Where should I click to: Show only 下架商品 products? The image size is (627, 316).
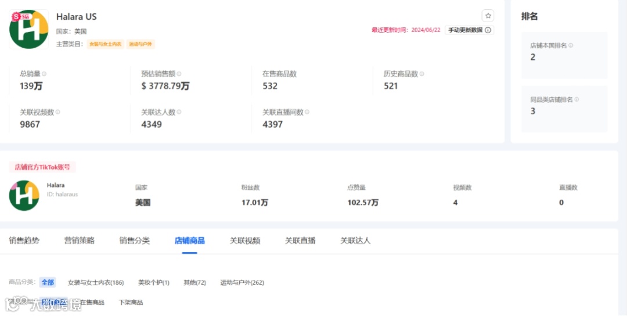(131, 303)
